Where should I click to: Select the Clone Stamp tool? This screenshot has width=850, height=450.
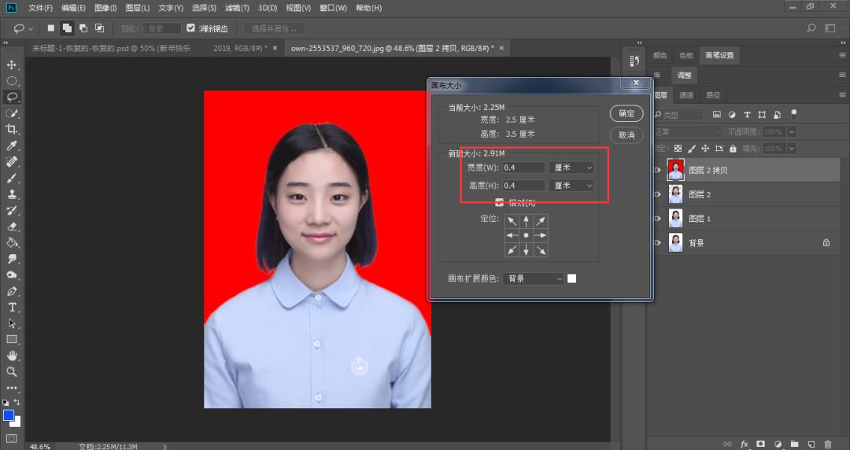11,194
